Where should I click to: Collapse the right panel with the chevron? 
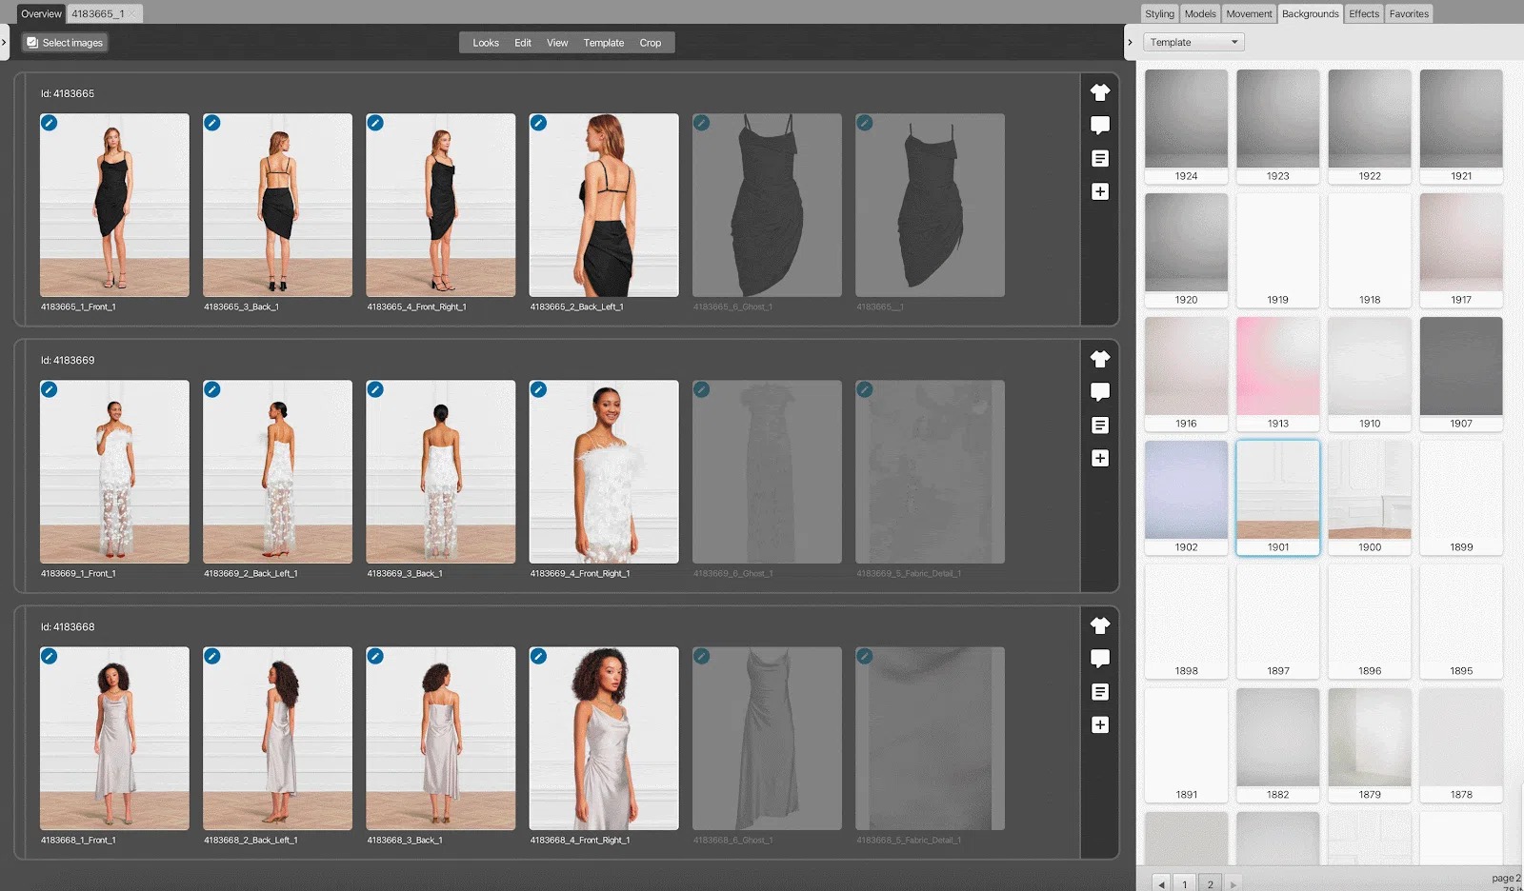pos(1130,43)
